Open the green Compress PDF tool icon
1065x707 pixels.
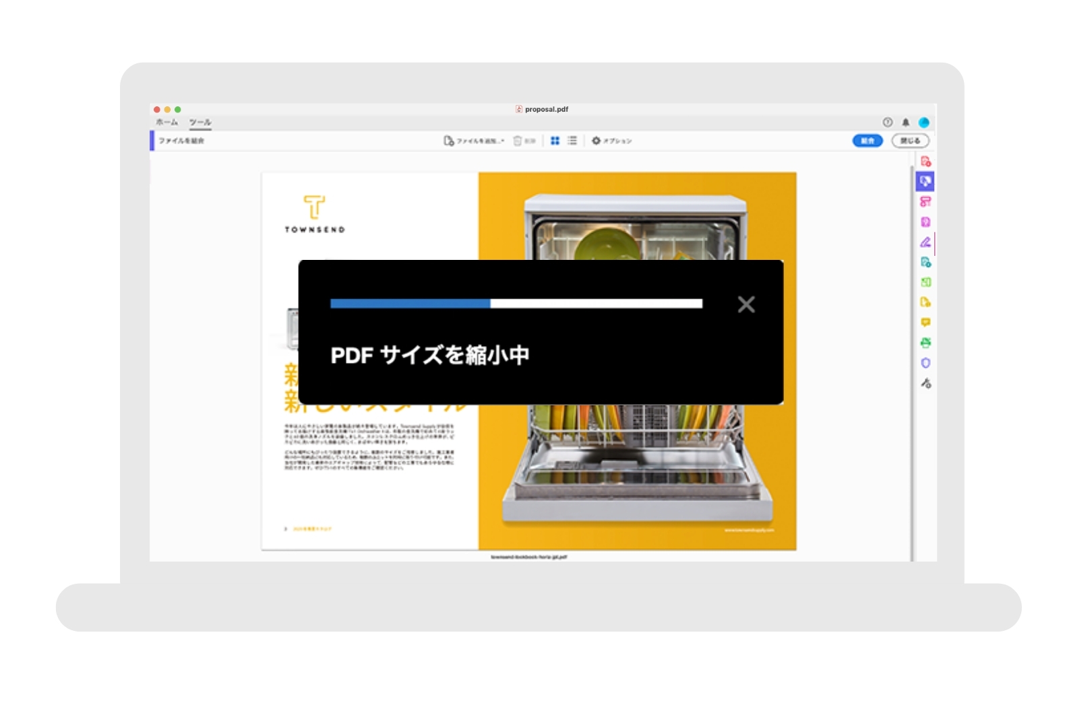pos(925,282)
